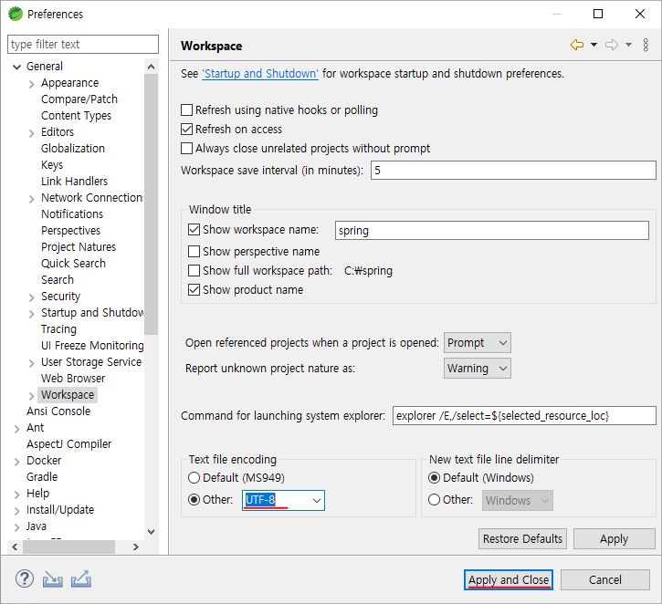662x604 pixels.
Task: Open the Prompt referenced projects dropdown
Action: point(477,342)
